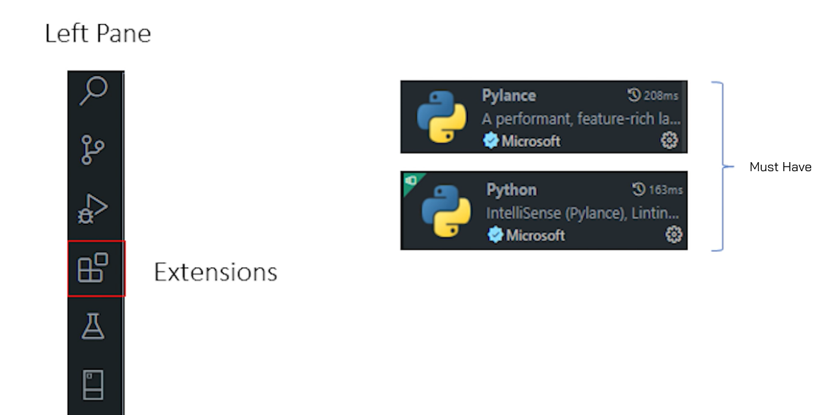Click the Pylance 208ms activation time
The width and height of the screenshot is (830, 415).
point(654,96)
